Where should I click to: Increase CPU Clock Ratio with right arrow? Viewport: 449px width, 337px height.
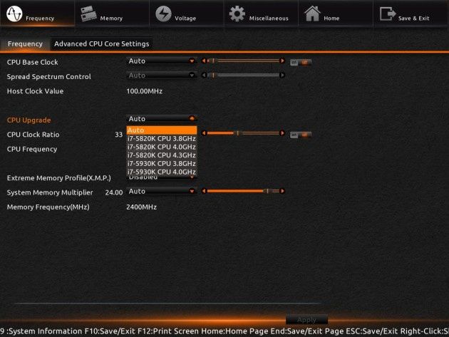(x=283, y=133)
